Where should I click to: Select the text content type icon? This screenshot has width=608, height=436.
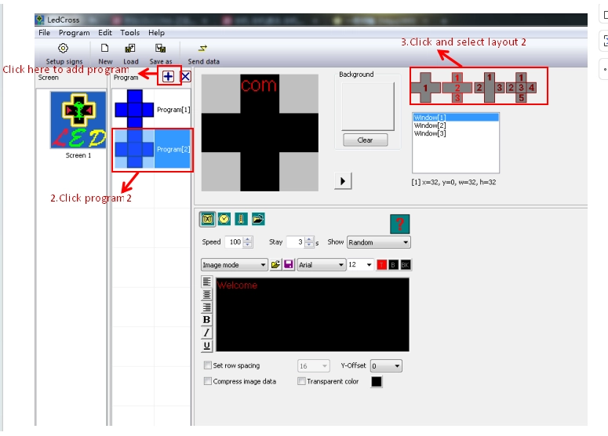(x=207, y=219)
